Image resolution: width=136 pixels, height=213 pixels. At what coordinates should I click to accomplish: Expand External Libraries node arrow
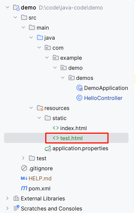tap(7, 198)
